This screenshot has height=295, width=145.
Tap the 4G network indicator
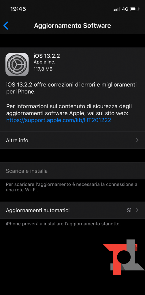coord(125,9)
